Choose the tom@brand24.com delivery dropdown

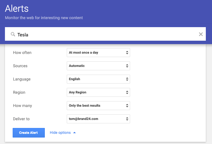pos(98,119)
